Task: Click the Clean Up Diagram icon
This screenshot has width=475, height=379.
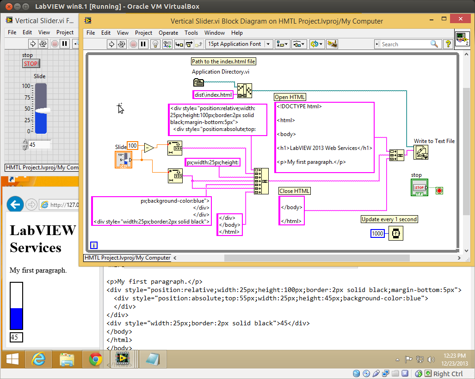Action: pyautogui.click(x=332, y=44)
